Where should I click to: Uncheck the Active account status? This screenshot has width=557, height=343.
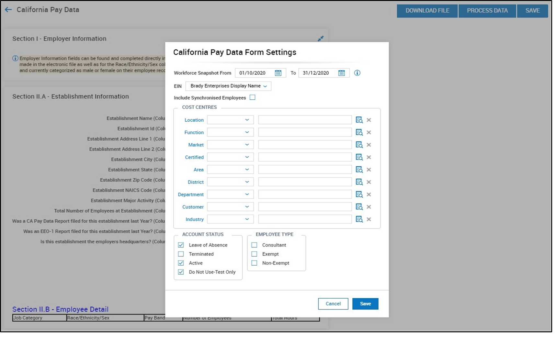pos(181,263)
